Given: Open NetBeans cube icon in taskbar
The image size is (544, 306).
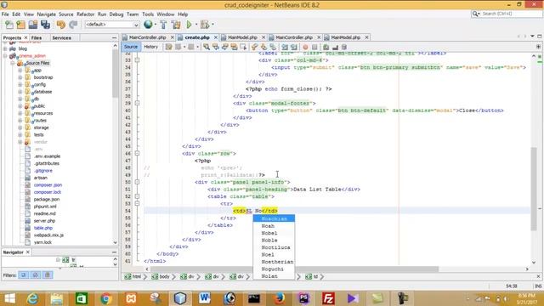Looking at the screenshot, I should click(x=180, y=298).
